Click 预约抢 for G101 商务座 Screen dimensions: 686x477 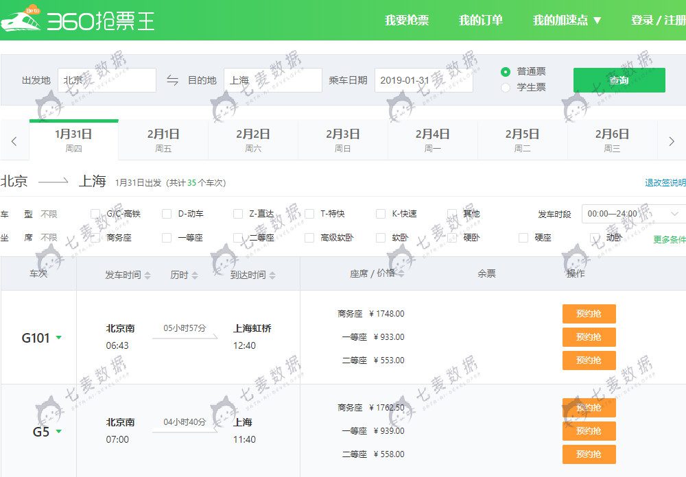point(589,314)
